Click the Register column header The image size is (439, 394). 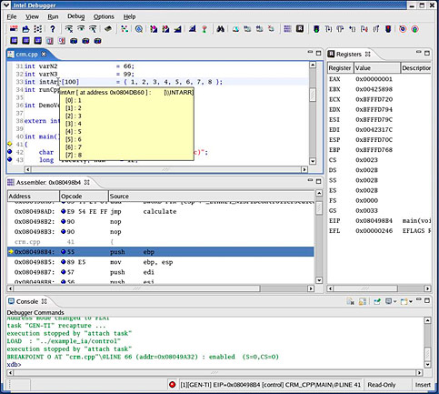pos(340,68)
